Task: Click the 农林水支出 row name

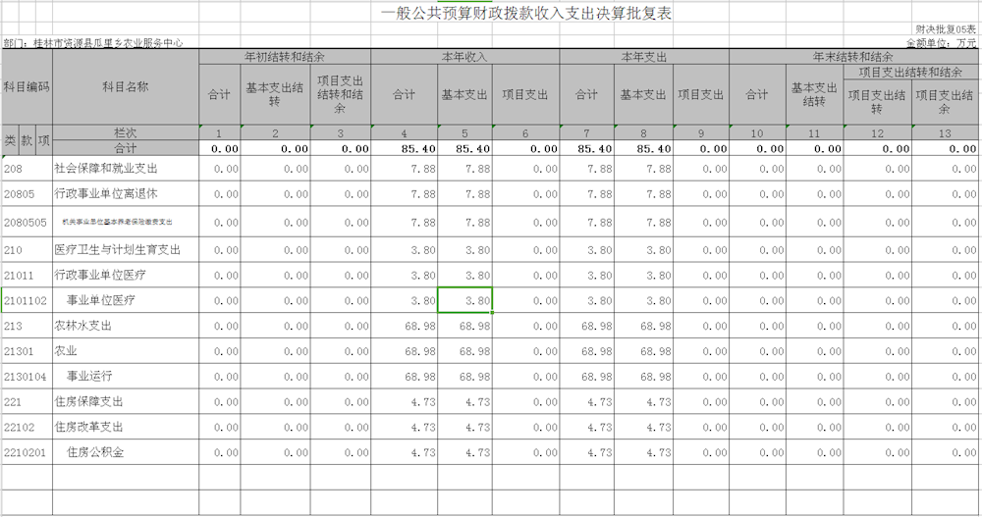Action: [83, 326]
